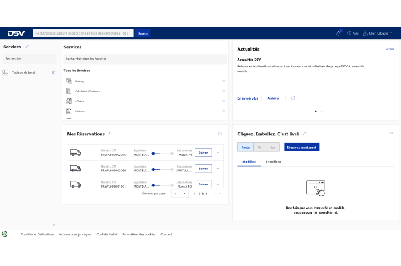Go to previous news slide arrow
401x266 pixels.
[310, 111]
